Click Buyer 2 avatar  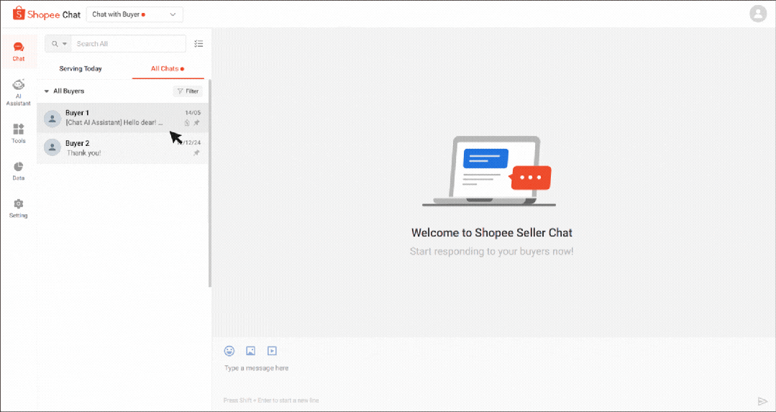coord(53,147)
